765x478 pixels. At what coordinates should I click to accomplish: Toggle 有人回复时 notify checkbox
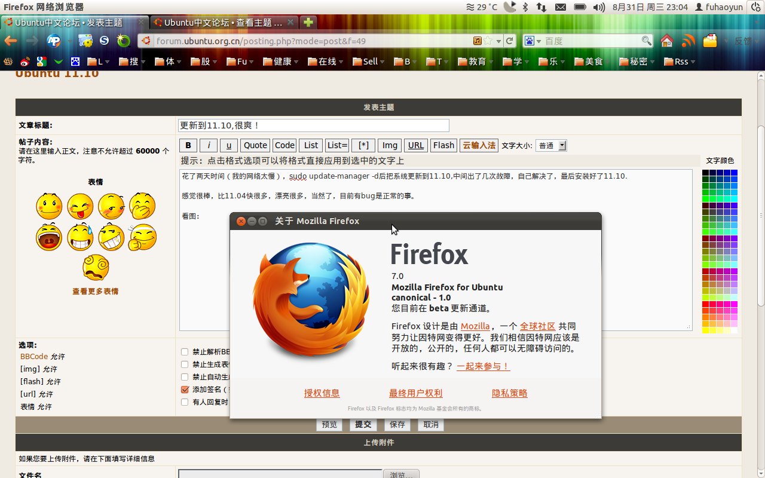point(185,402)
